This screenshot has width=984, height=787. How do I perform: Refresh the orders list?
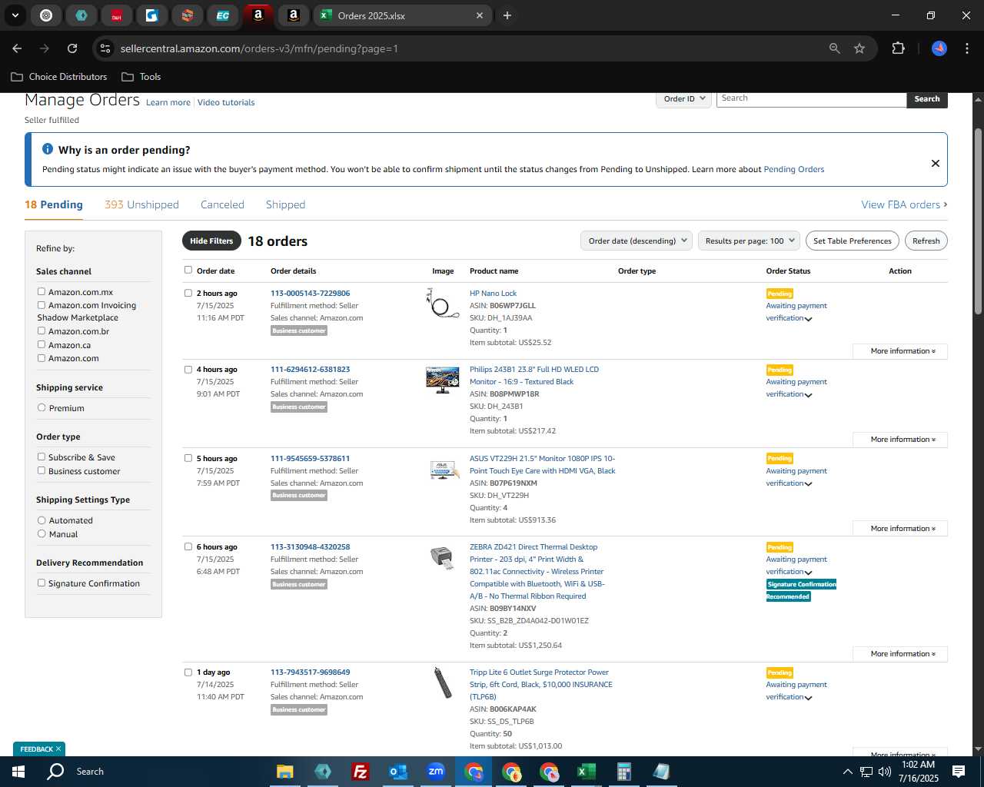[x=926, y=241]
